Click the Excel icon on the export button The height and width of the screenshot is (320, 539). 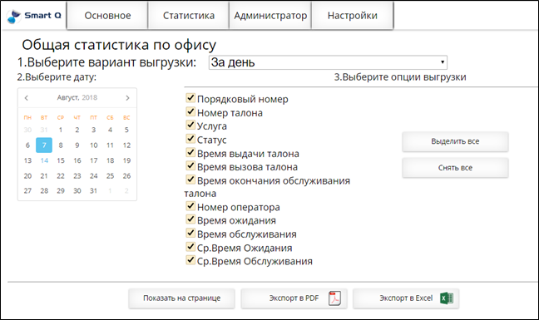coord(447,298)
